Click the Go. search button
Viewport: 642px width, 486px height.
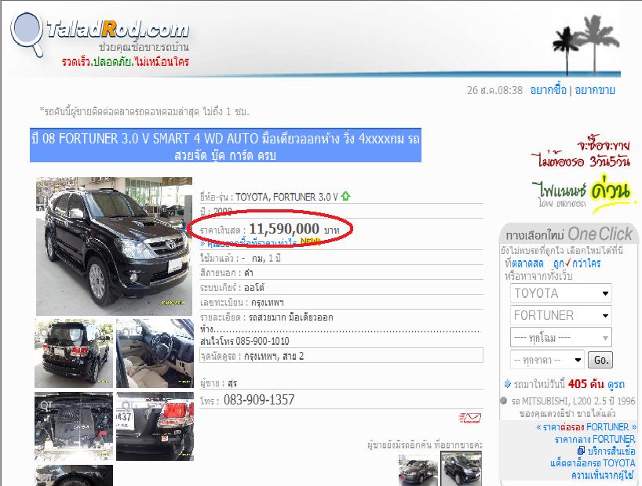(x=600, y=360)
